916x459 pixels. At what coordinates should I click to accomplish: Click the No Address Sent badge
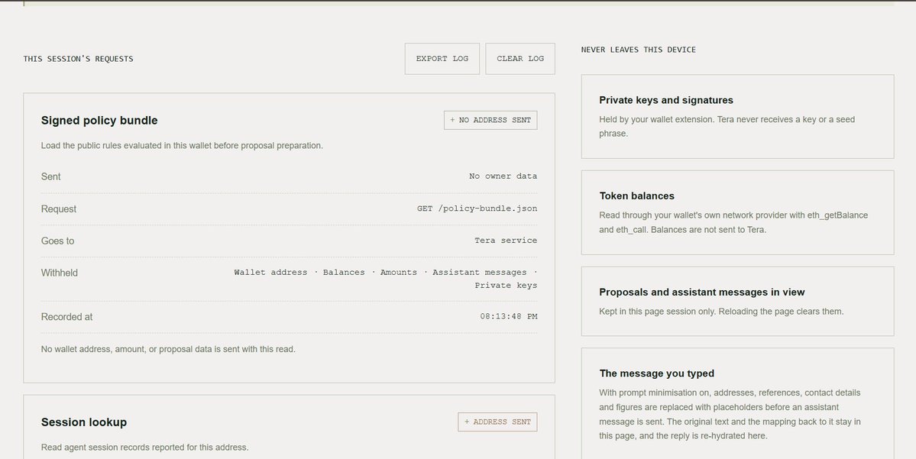click(490, 121)
